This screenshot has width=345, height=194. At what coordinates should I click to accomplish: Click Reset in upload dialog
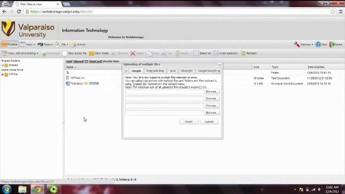click(189, 122)
